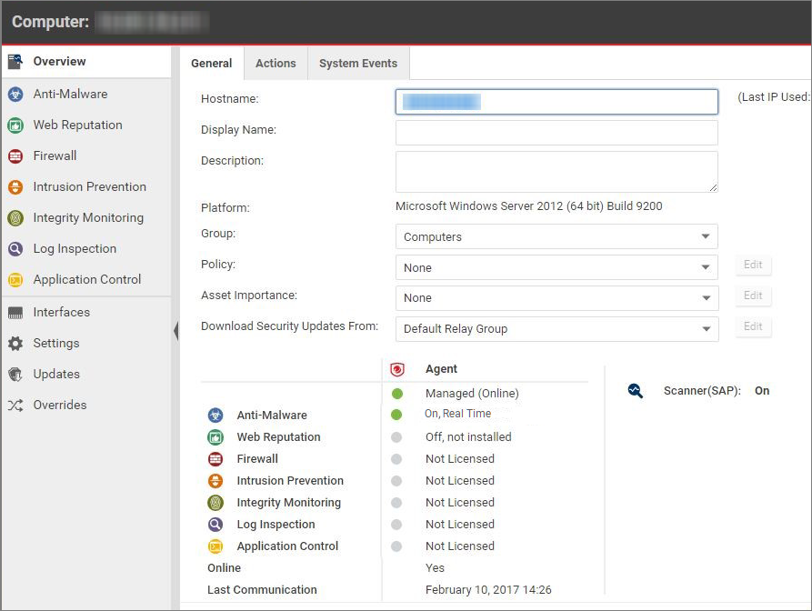The image size is (812, 611).
Task: Click the Anti-Malware sidebar icon
Action: [15, 94]
